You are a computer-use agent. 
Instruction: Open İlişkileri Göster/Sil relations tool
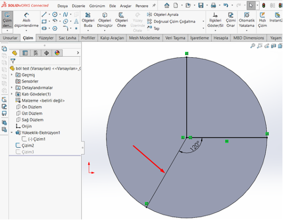click(215, 20)
